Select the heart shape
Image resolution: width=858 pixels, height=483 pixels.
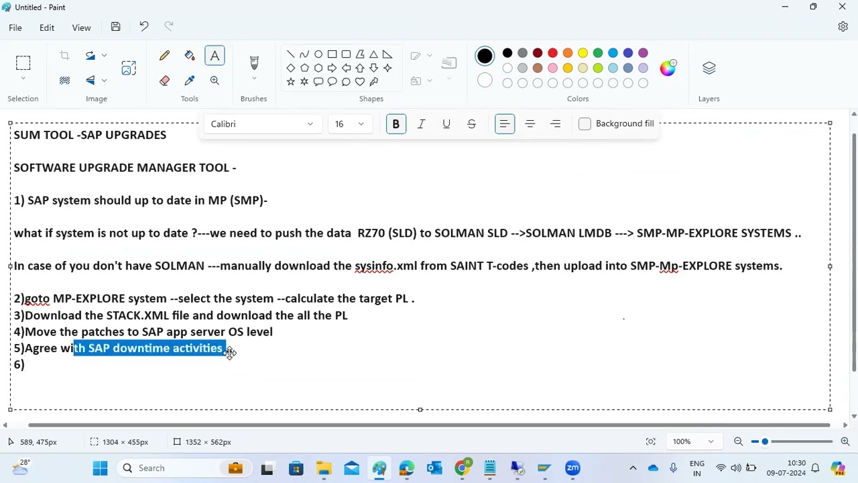[x=360, y=82]
